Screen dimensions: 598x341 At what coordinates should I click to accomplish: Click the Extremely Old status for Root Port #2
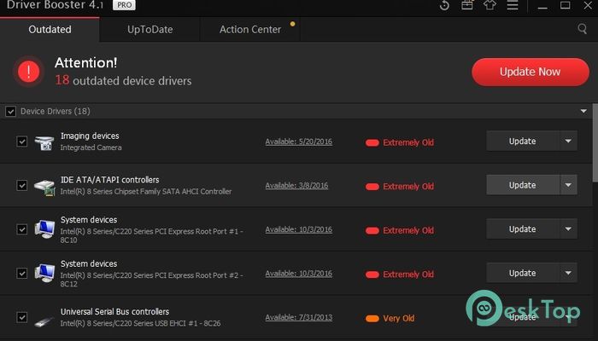click(399, 274)
